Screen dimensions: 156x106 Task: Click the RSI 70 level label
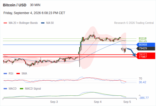pos(140,79)
